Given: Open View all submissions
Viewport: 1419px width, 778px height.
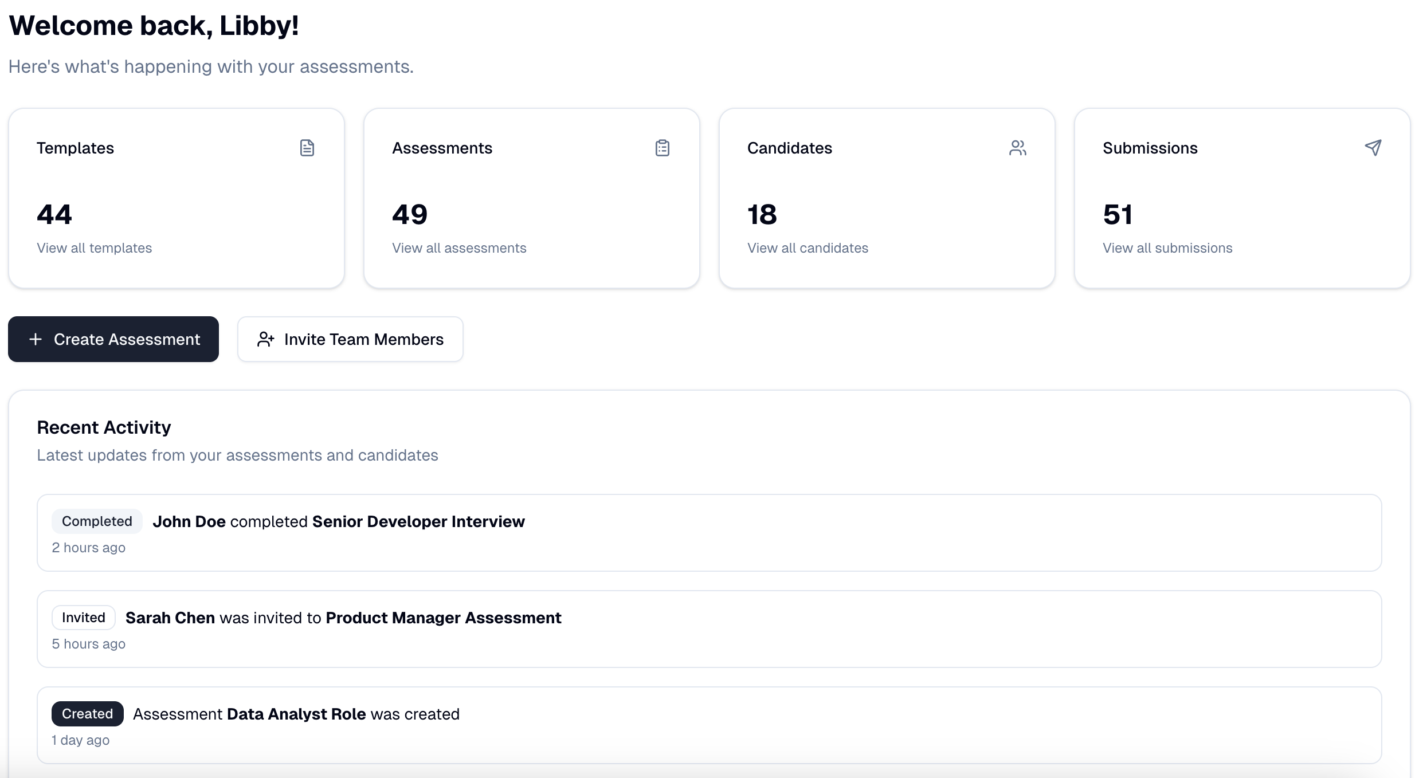Looking at the screenshot, I should (1167, 248).
